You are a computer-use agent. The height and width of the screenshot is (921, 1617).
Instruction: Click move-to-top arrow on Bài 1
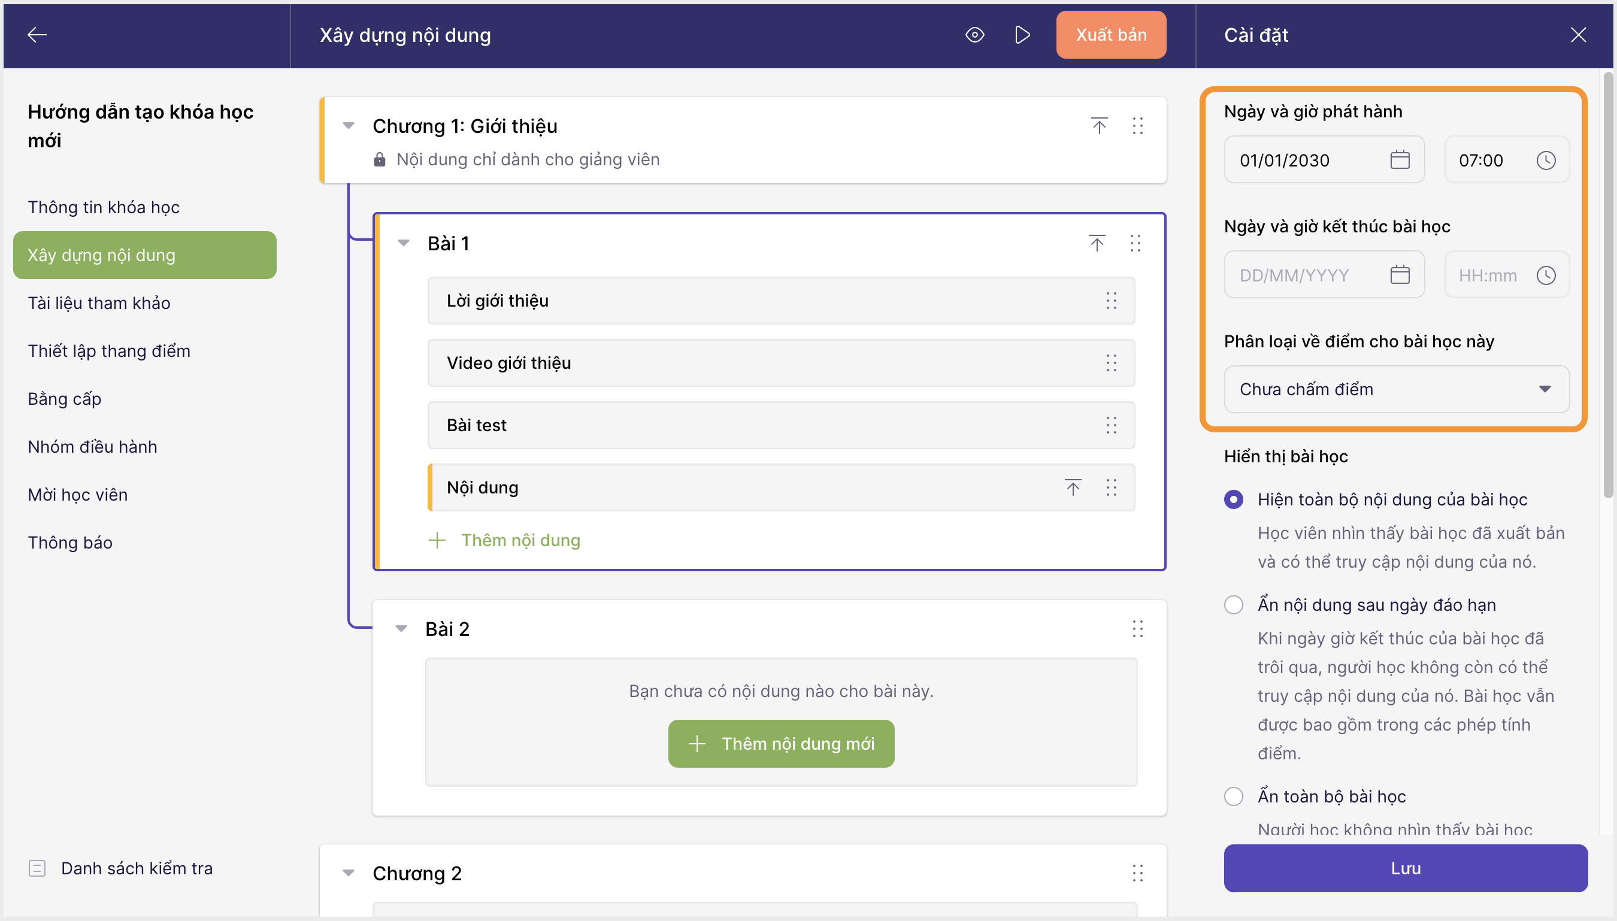tap(1097, 243)
